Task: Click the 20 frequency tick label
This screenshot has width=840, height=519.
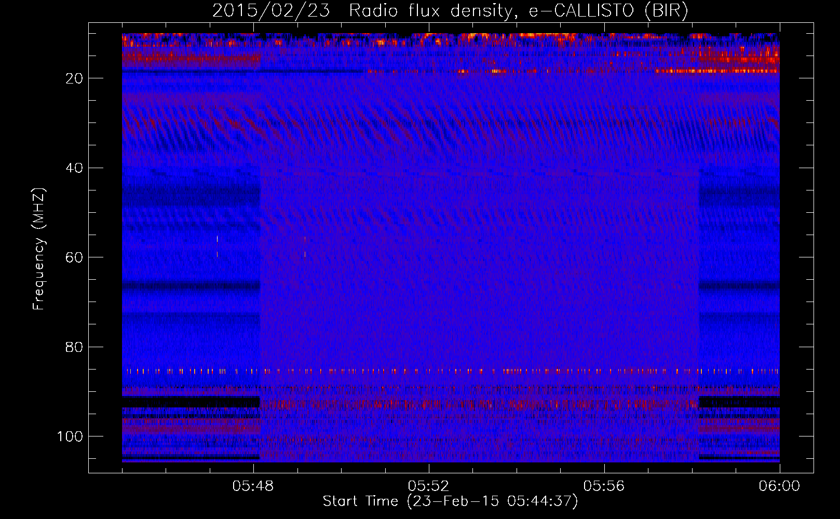Action: point(75,78)
